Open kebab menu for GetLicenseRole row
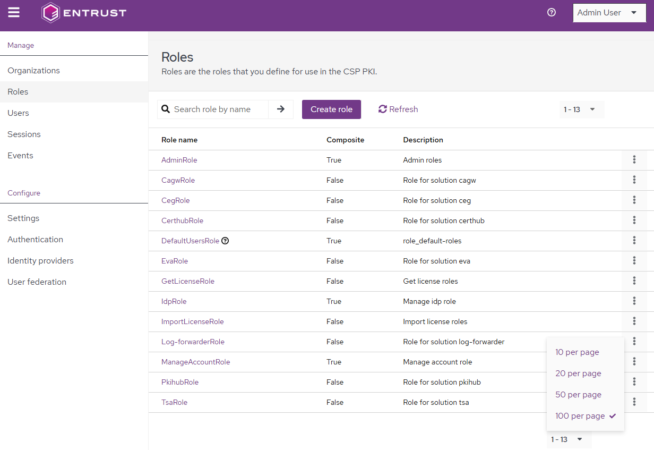Image resolution: width=654 pixels, height=450 pixels. [634, 281]
